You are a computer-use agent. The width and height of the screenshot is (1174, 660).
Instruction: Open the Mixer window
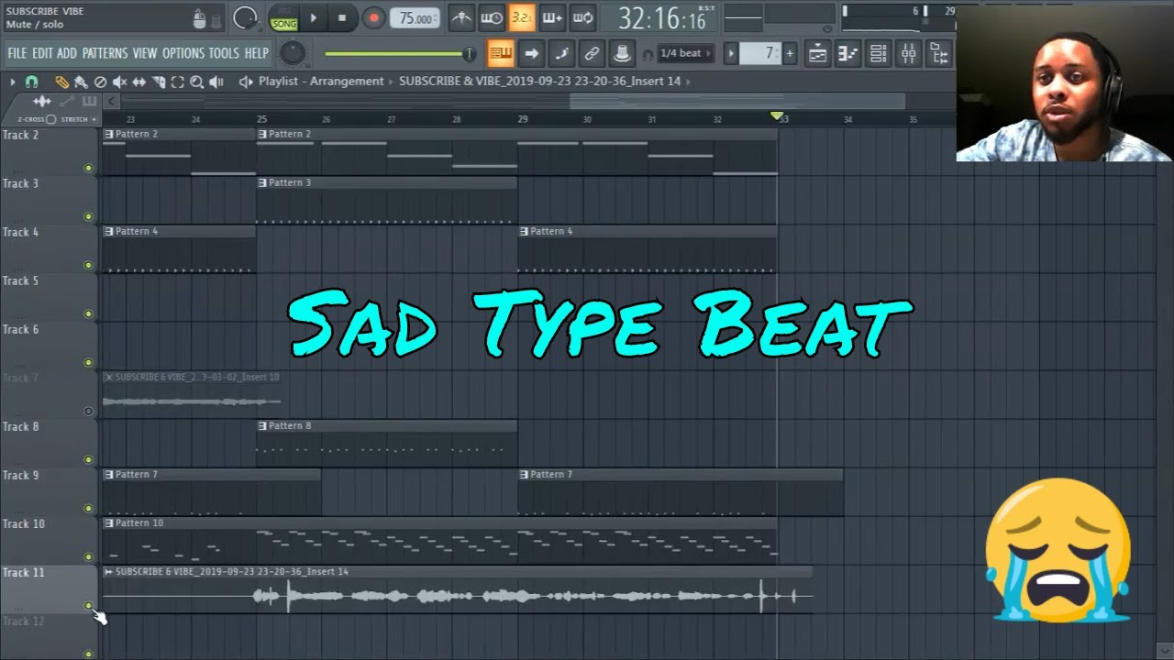[908, 53]
